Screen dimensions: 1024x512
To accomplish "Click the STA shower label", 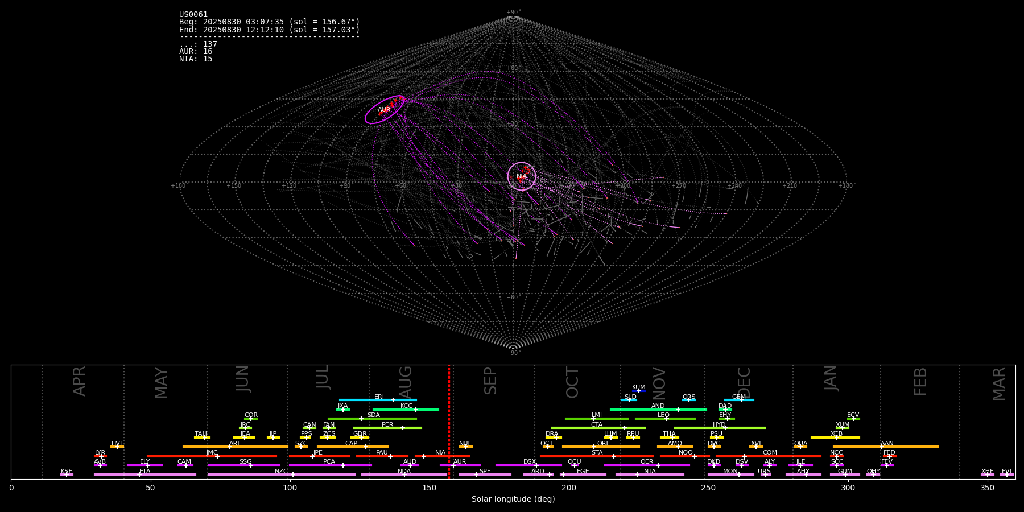I will coord(597,453).
